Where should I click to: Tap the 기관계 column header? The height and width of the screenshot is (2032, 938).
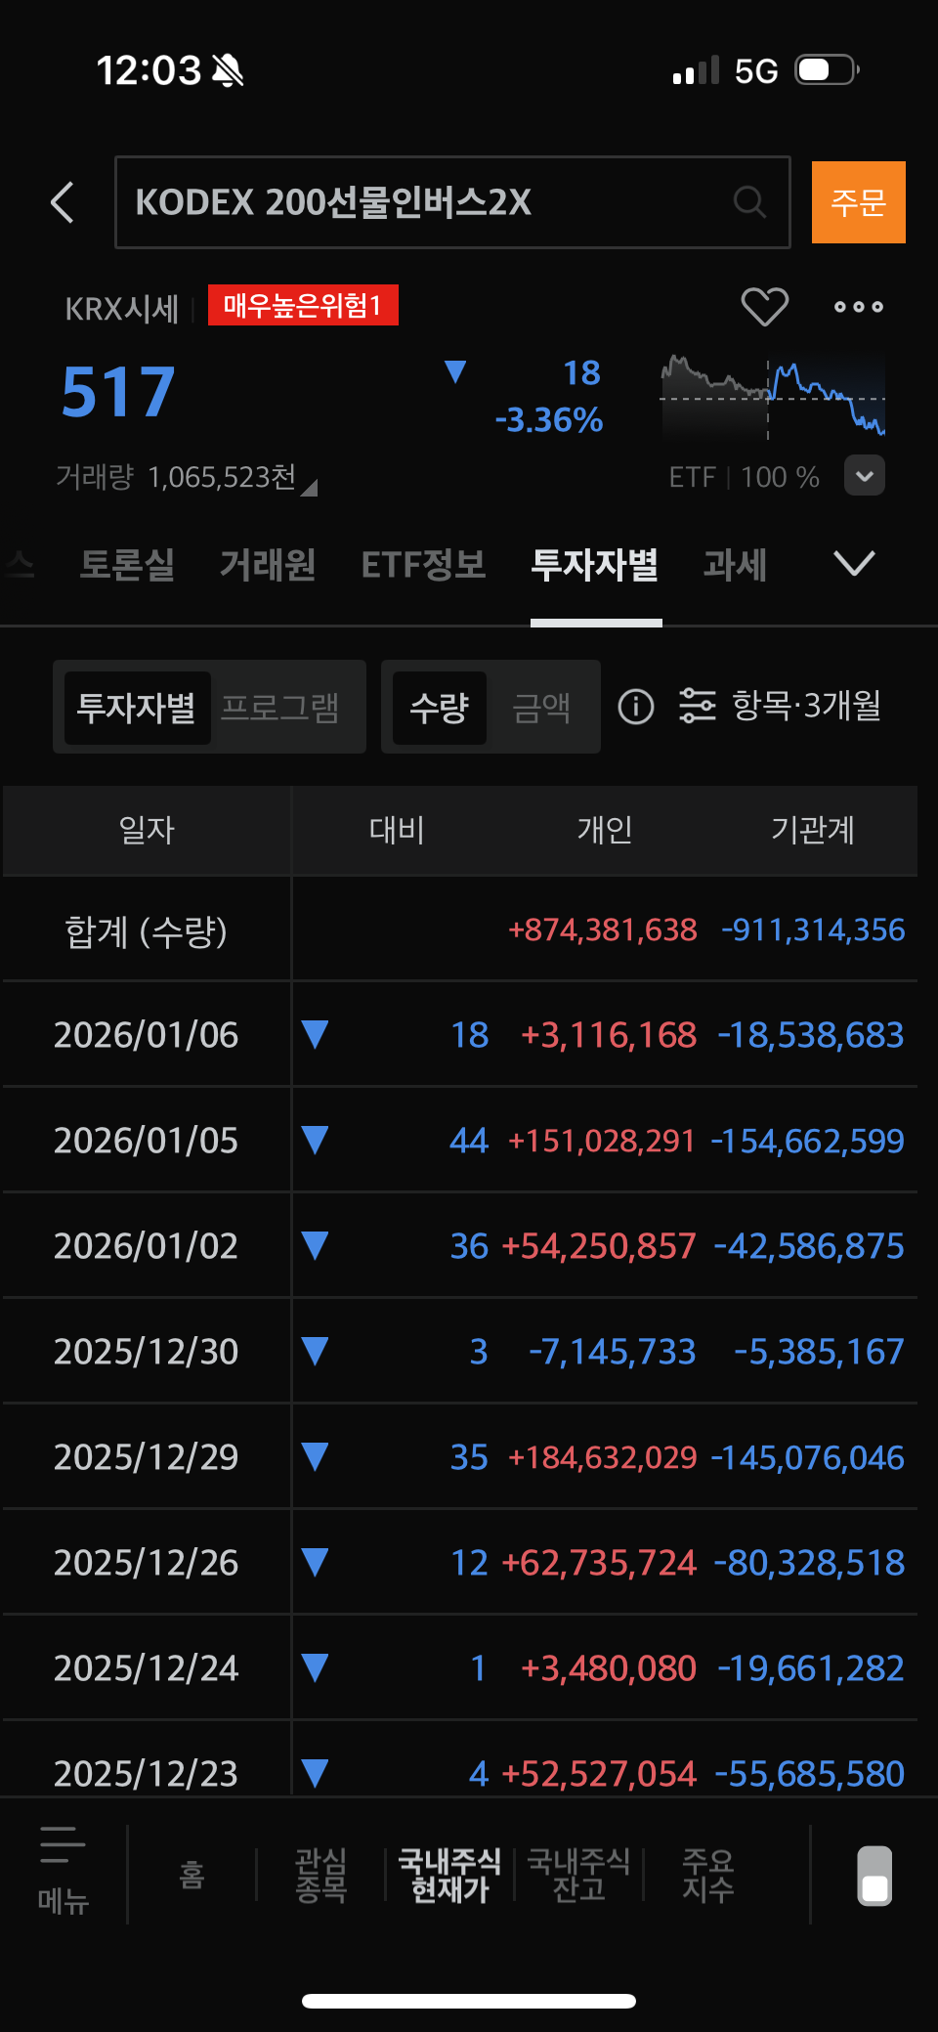pyautogui.click(x=813, y=830)
